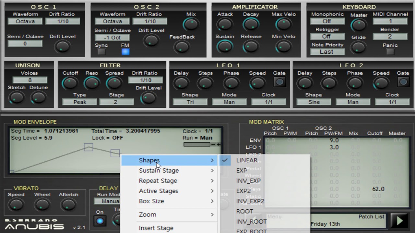Click the Unison Stretch knob

click(16, 97)
